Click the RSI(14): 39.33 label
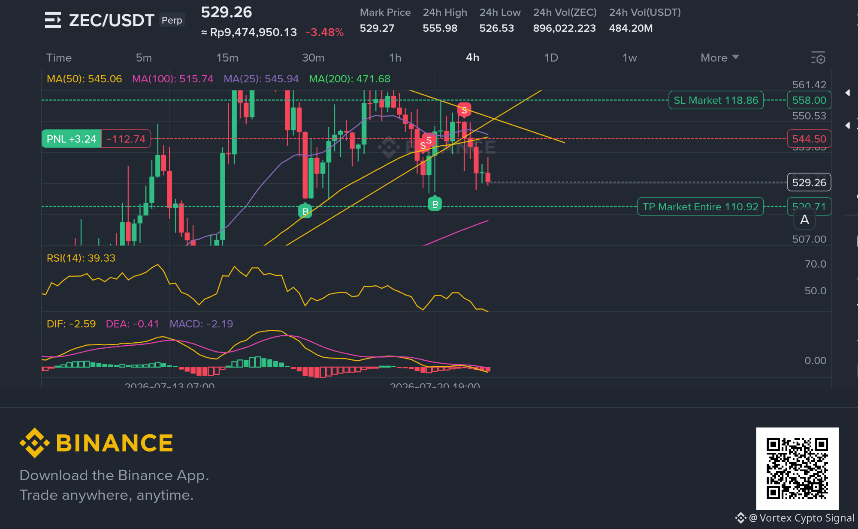858x529 pixels. [81, 258]
